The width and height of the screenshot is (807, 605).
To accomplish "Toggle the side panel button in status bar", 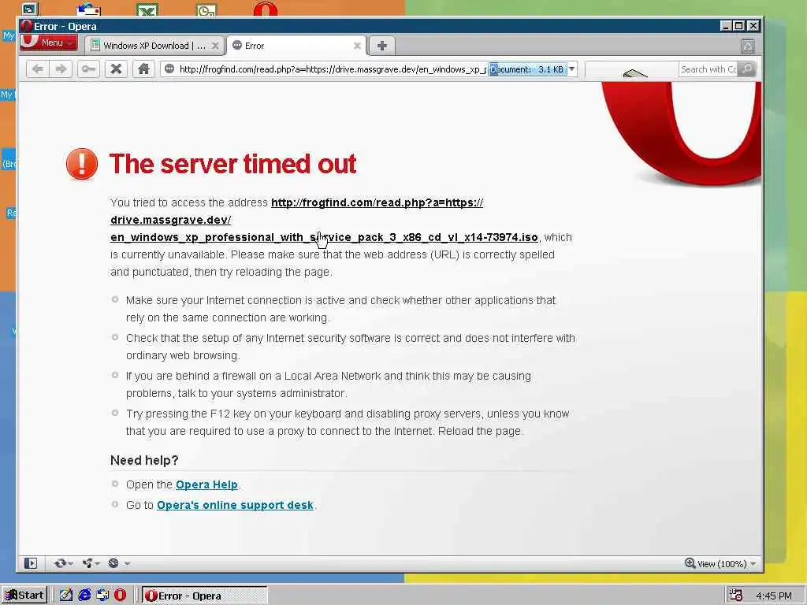I will (x=31, y=563).
